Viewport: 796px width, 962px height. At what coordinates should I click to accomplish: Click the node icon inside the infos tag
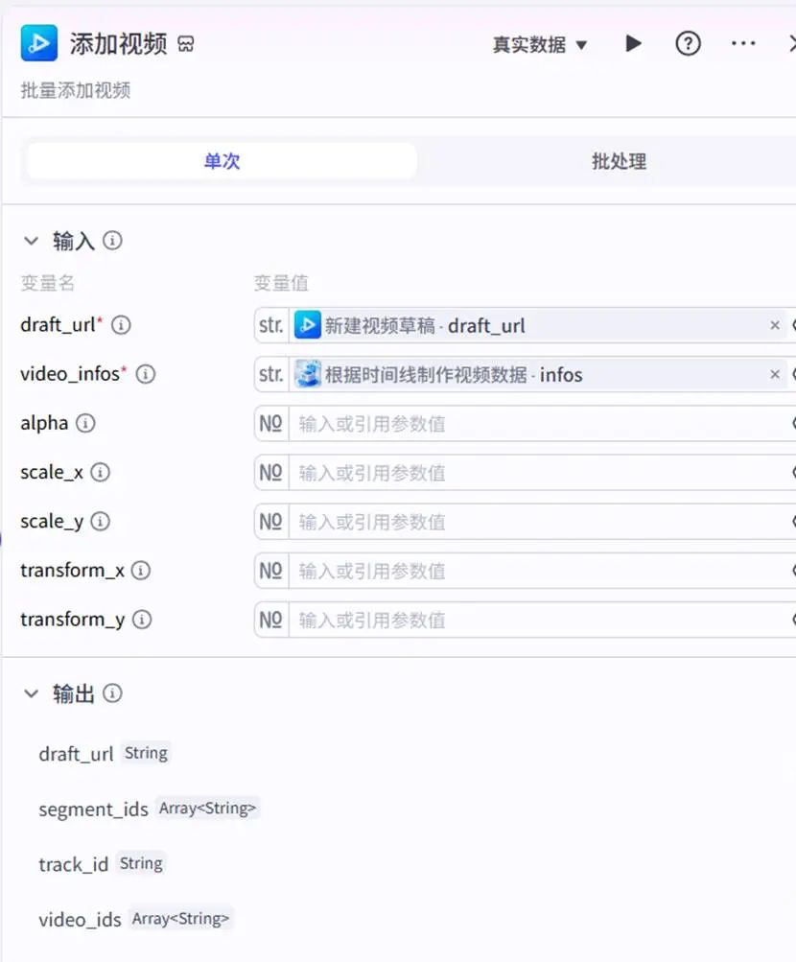click(308, 374)
